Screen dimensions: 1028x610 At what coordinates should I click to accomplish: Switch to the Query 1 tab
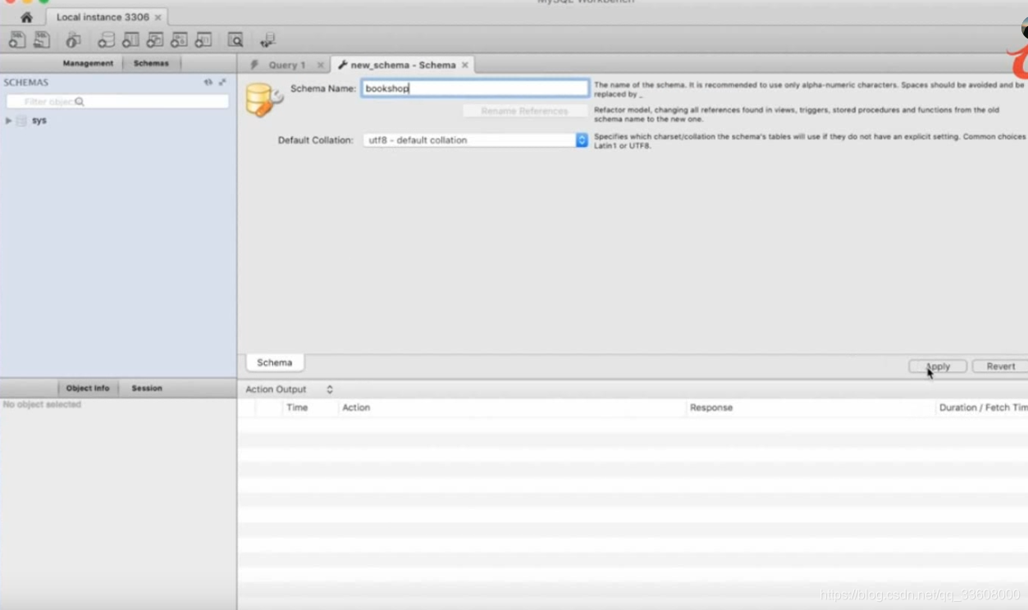coord(287,65)
